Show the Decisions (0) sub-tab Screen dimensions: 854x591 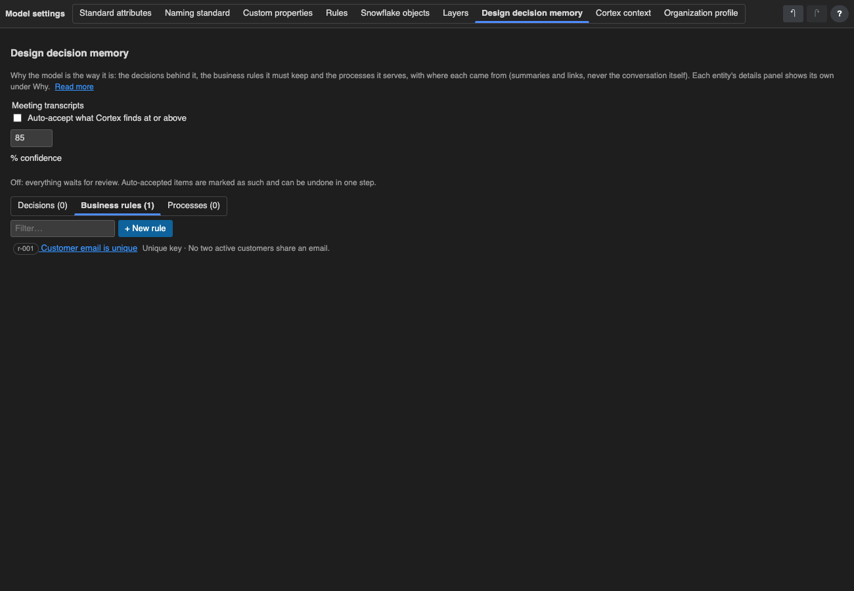[x=43, y=206]
